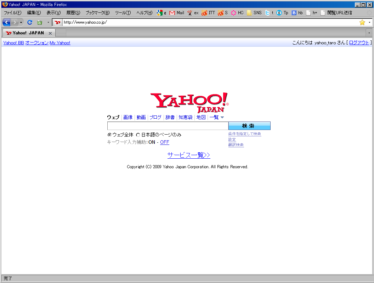Select the ウェブ search category
374x283 pixels.
click(x=113, y=117)
